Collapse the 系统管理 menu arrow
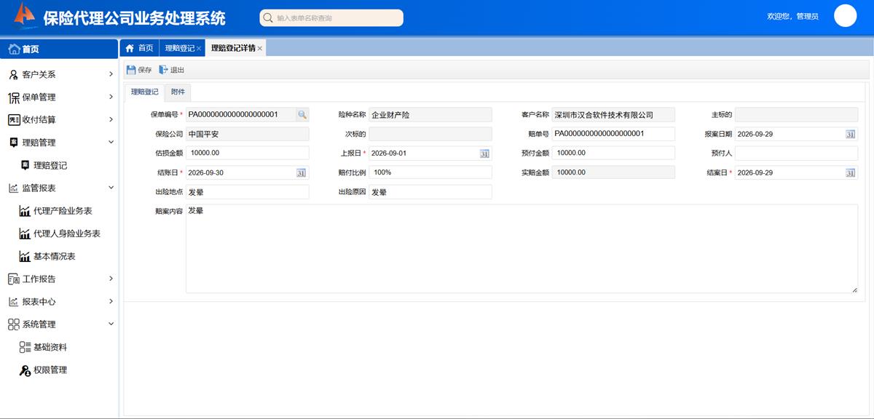 click(111, 324)
